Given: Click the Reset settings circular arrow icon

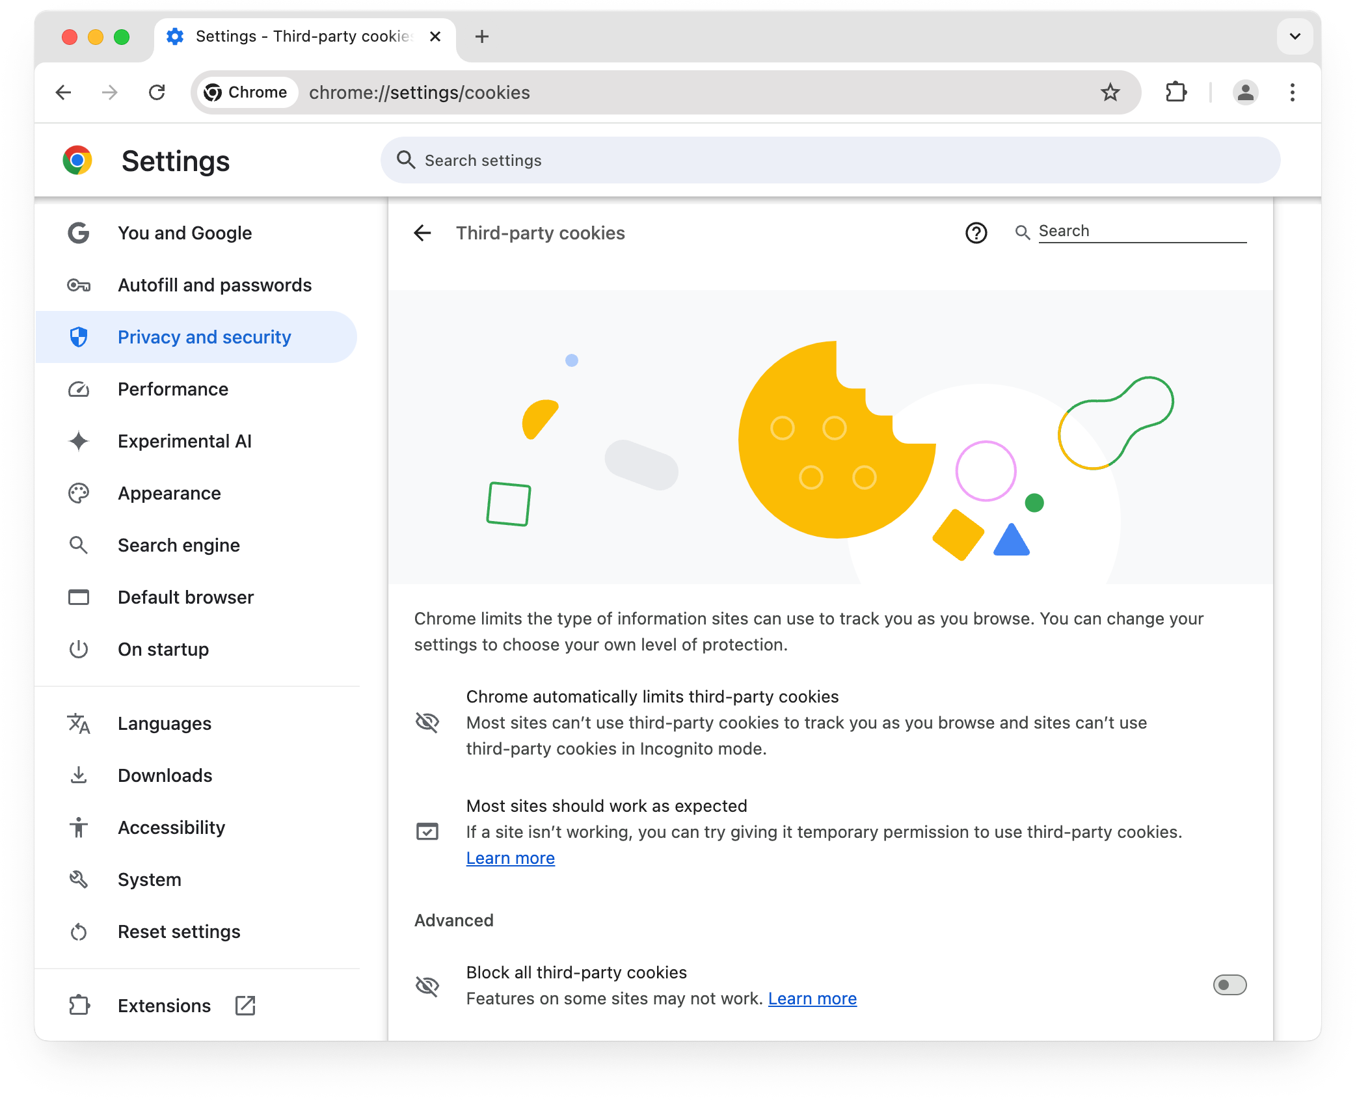Looking at the screenshot, I should 80,932.
